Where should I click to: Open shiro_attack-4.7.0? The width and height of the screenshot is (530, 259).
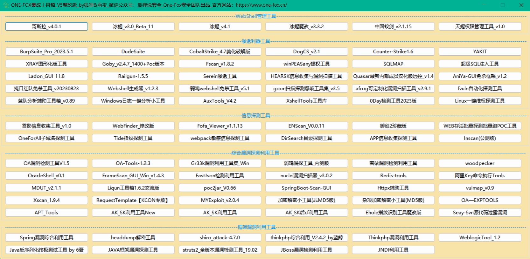220,238
